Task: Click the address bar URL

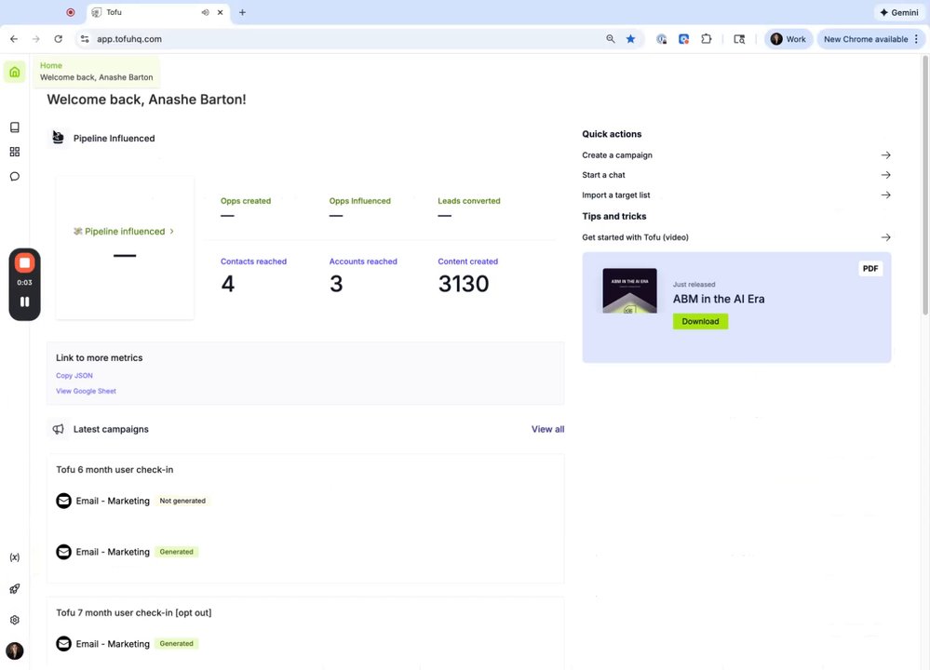Action: (129, 39)
